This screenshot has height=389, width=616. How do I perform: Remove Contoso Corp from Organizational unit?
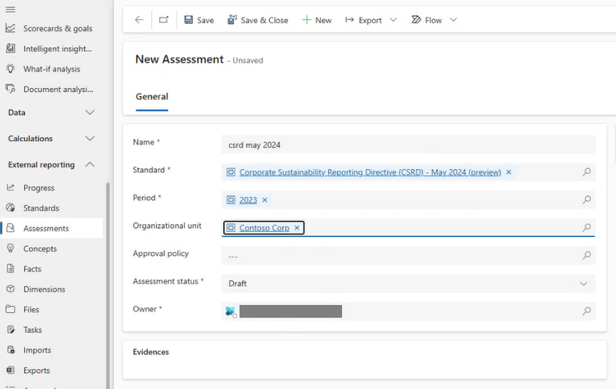[x=296, y=228]
